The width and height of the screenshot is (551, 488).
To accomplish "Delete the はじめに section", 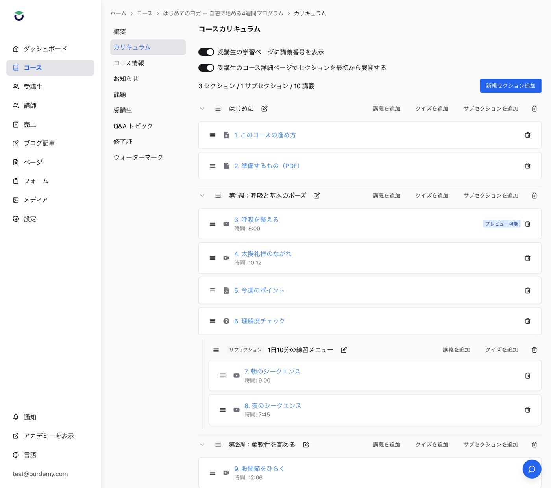I will (534, 109).
